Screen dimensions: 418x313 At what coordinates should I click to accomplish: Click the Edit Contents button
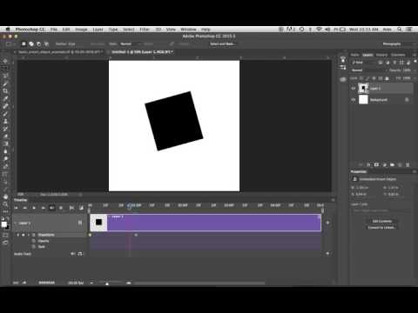coord(382,221)
